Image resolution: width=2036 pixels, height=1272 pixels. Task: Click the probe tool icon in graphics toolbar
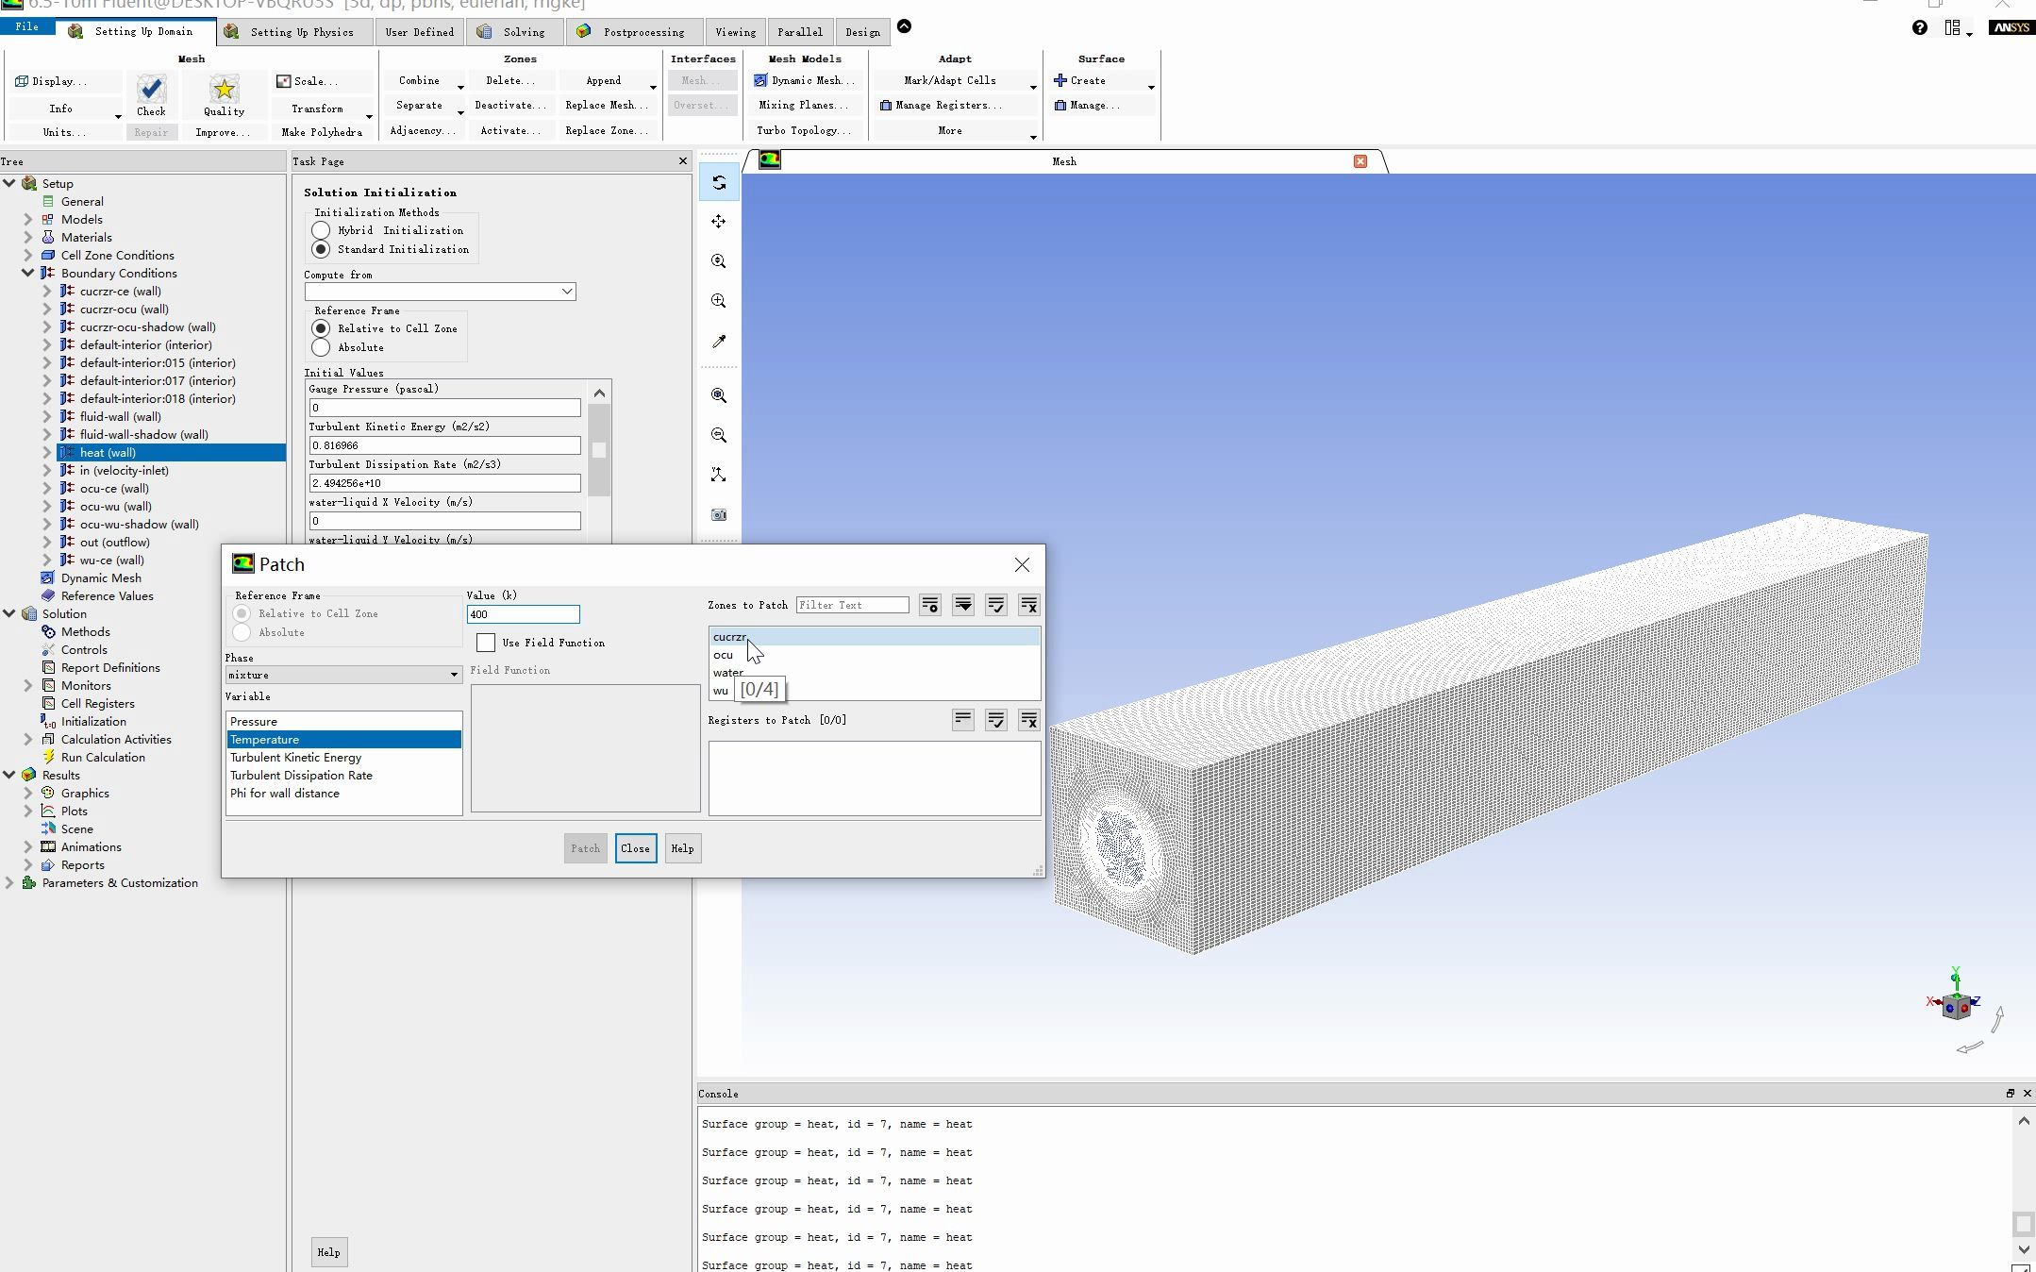[x=719, y=341]
